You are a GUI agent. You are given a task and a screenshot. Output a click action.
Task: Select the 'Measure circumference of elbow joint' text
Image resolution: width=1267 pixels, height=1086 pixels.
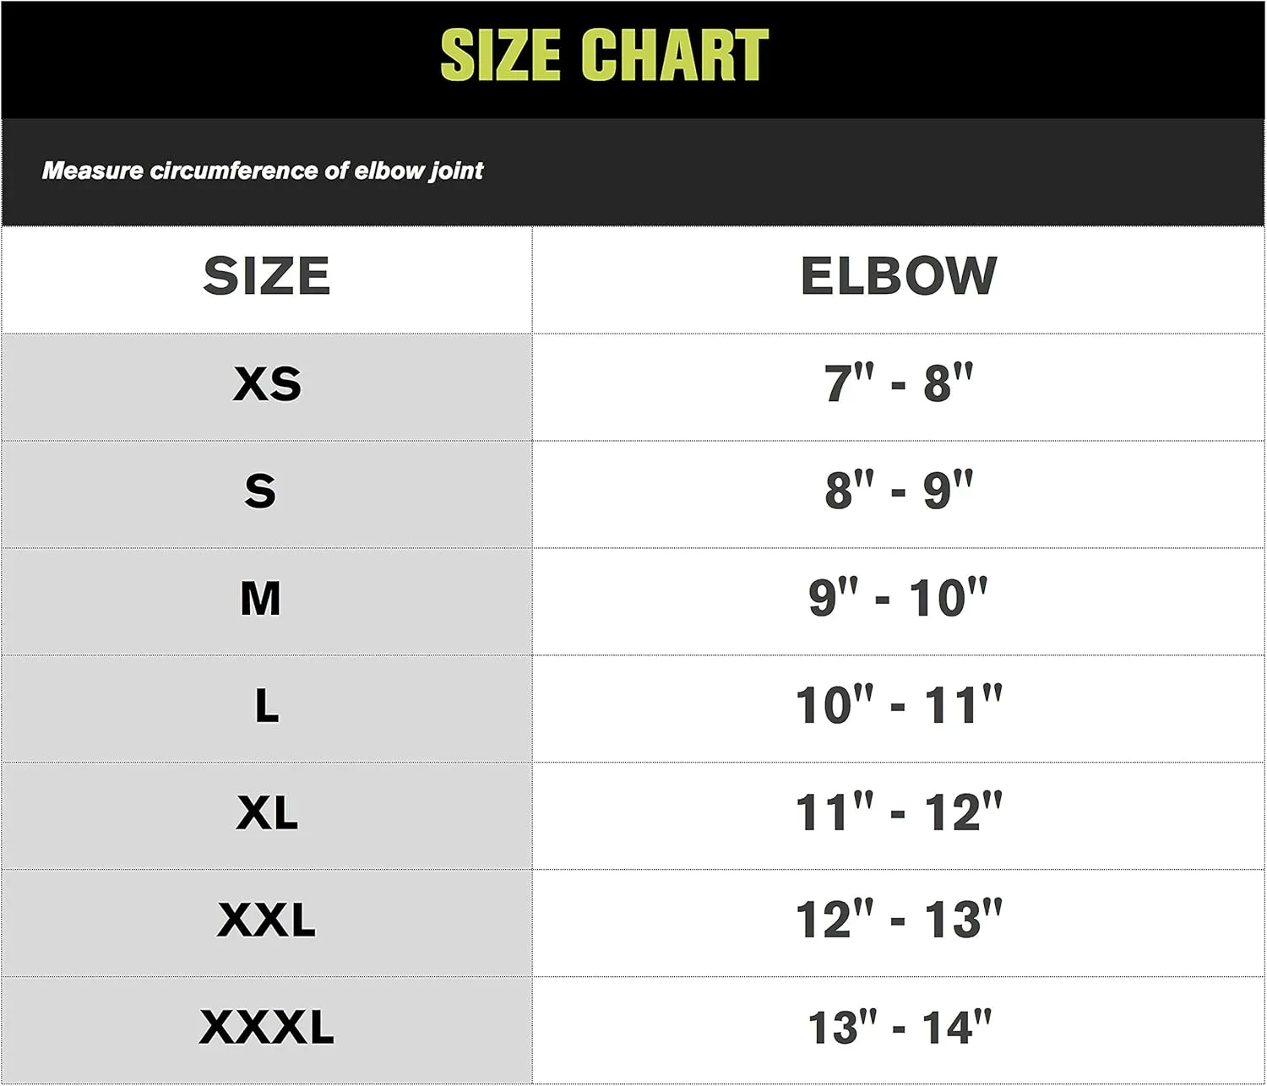click(263, 171)
